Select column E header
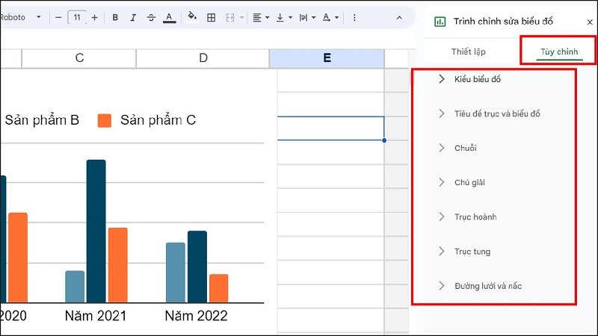Screen dimensions: 598x336 327,58
